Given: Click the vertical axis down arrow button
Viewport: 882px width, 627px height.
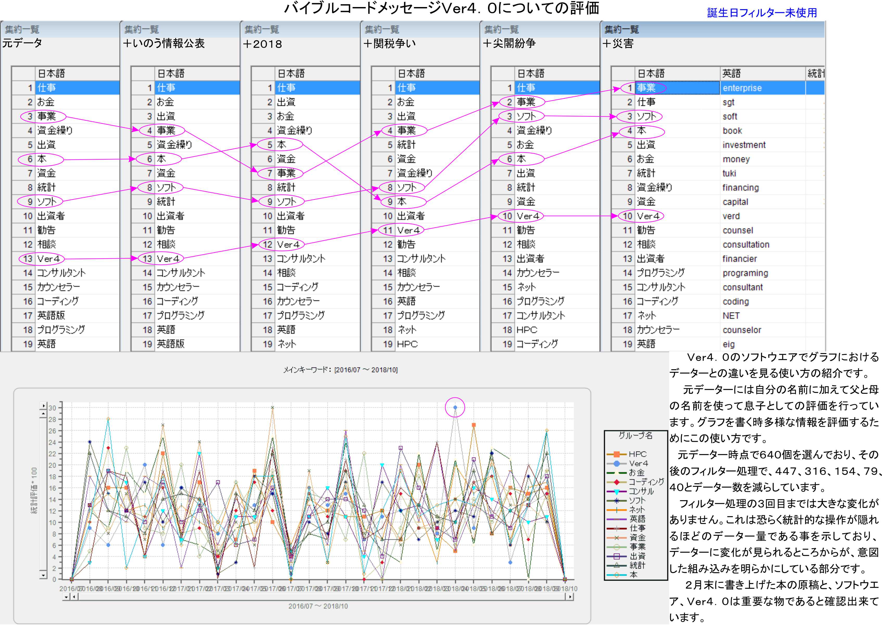Looking at the screenshot, I should pos(43,575).
